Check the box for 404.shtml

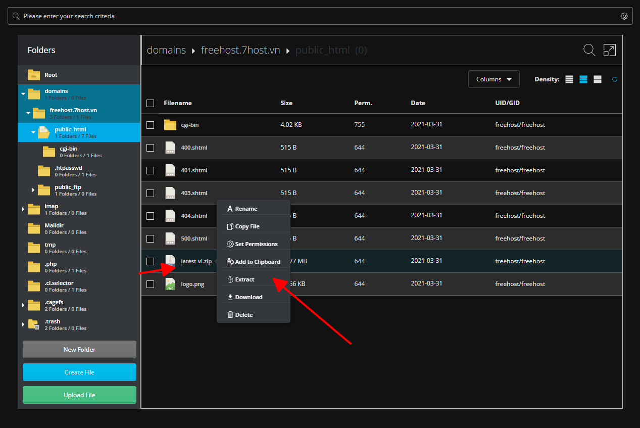(150, 216)
